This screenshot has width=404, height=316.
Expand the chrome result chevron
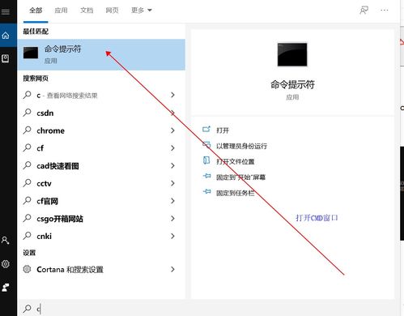point(172,130)
